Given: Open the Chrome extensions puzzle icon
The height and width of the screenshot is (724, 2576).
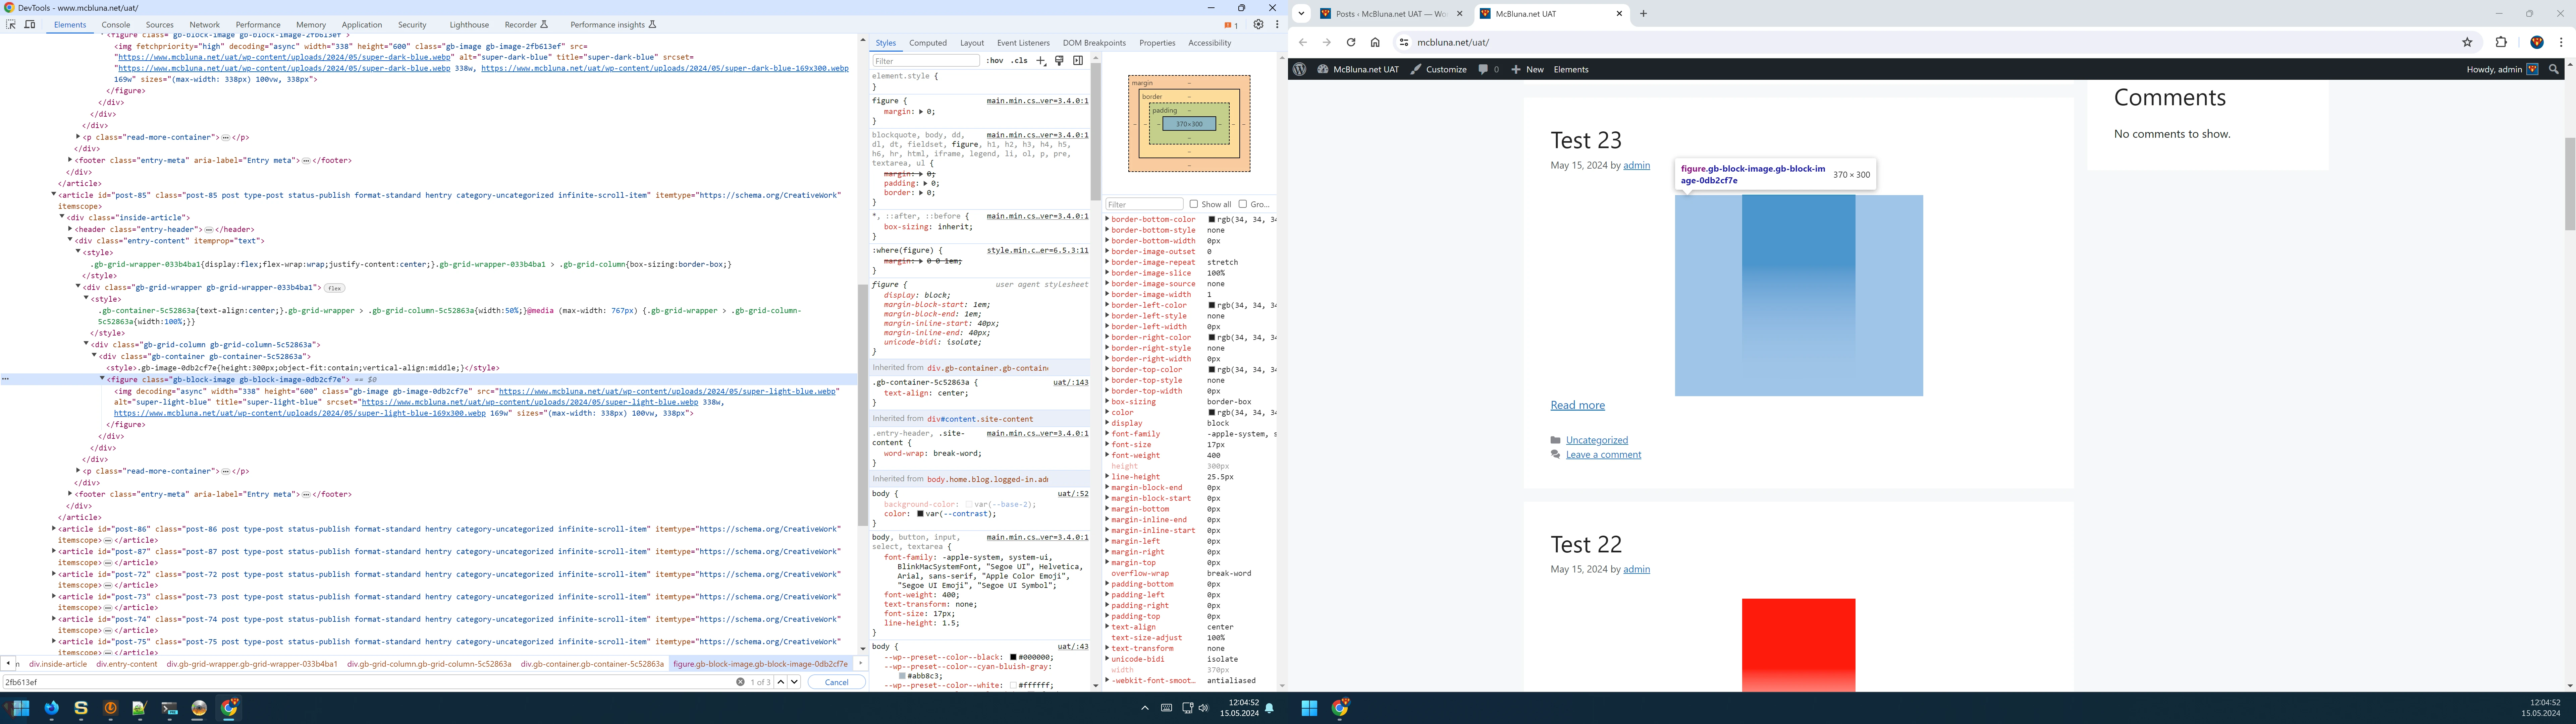Looking at the screenshot, I should [2501, 42].
